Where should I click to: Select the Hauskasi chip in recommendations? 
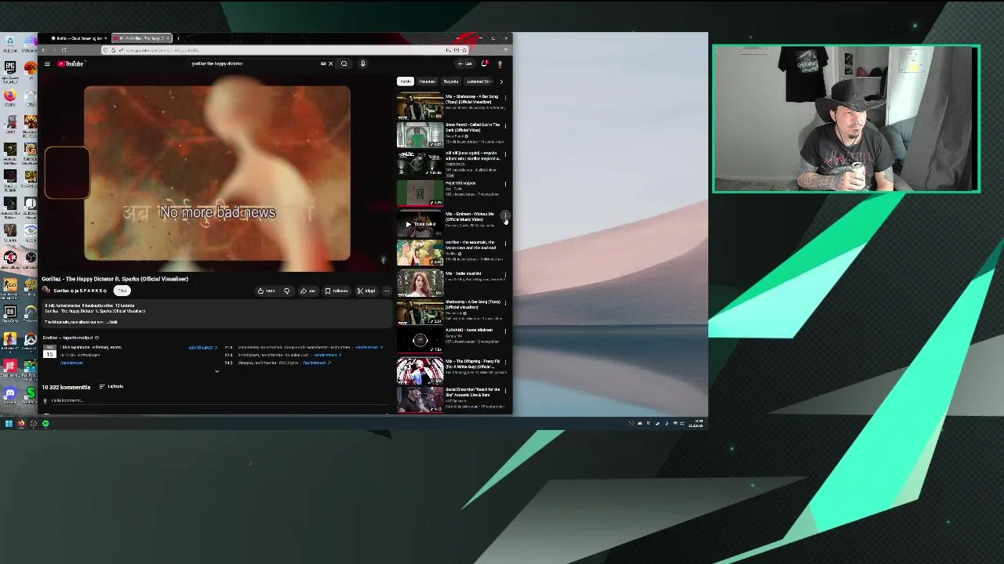[427, 81]
